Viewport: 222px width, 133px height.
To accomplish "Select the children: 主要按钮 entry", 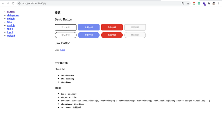I will click(x=71, y=108).
